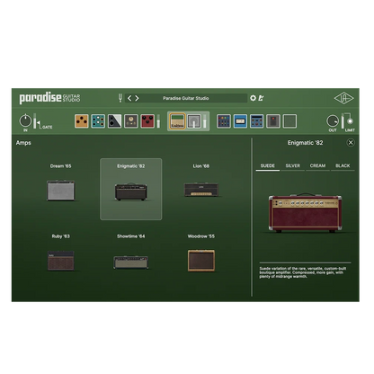Click the OUT output level knob
This screenshot has height=374, width=374.
pos(333,121)
